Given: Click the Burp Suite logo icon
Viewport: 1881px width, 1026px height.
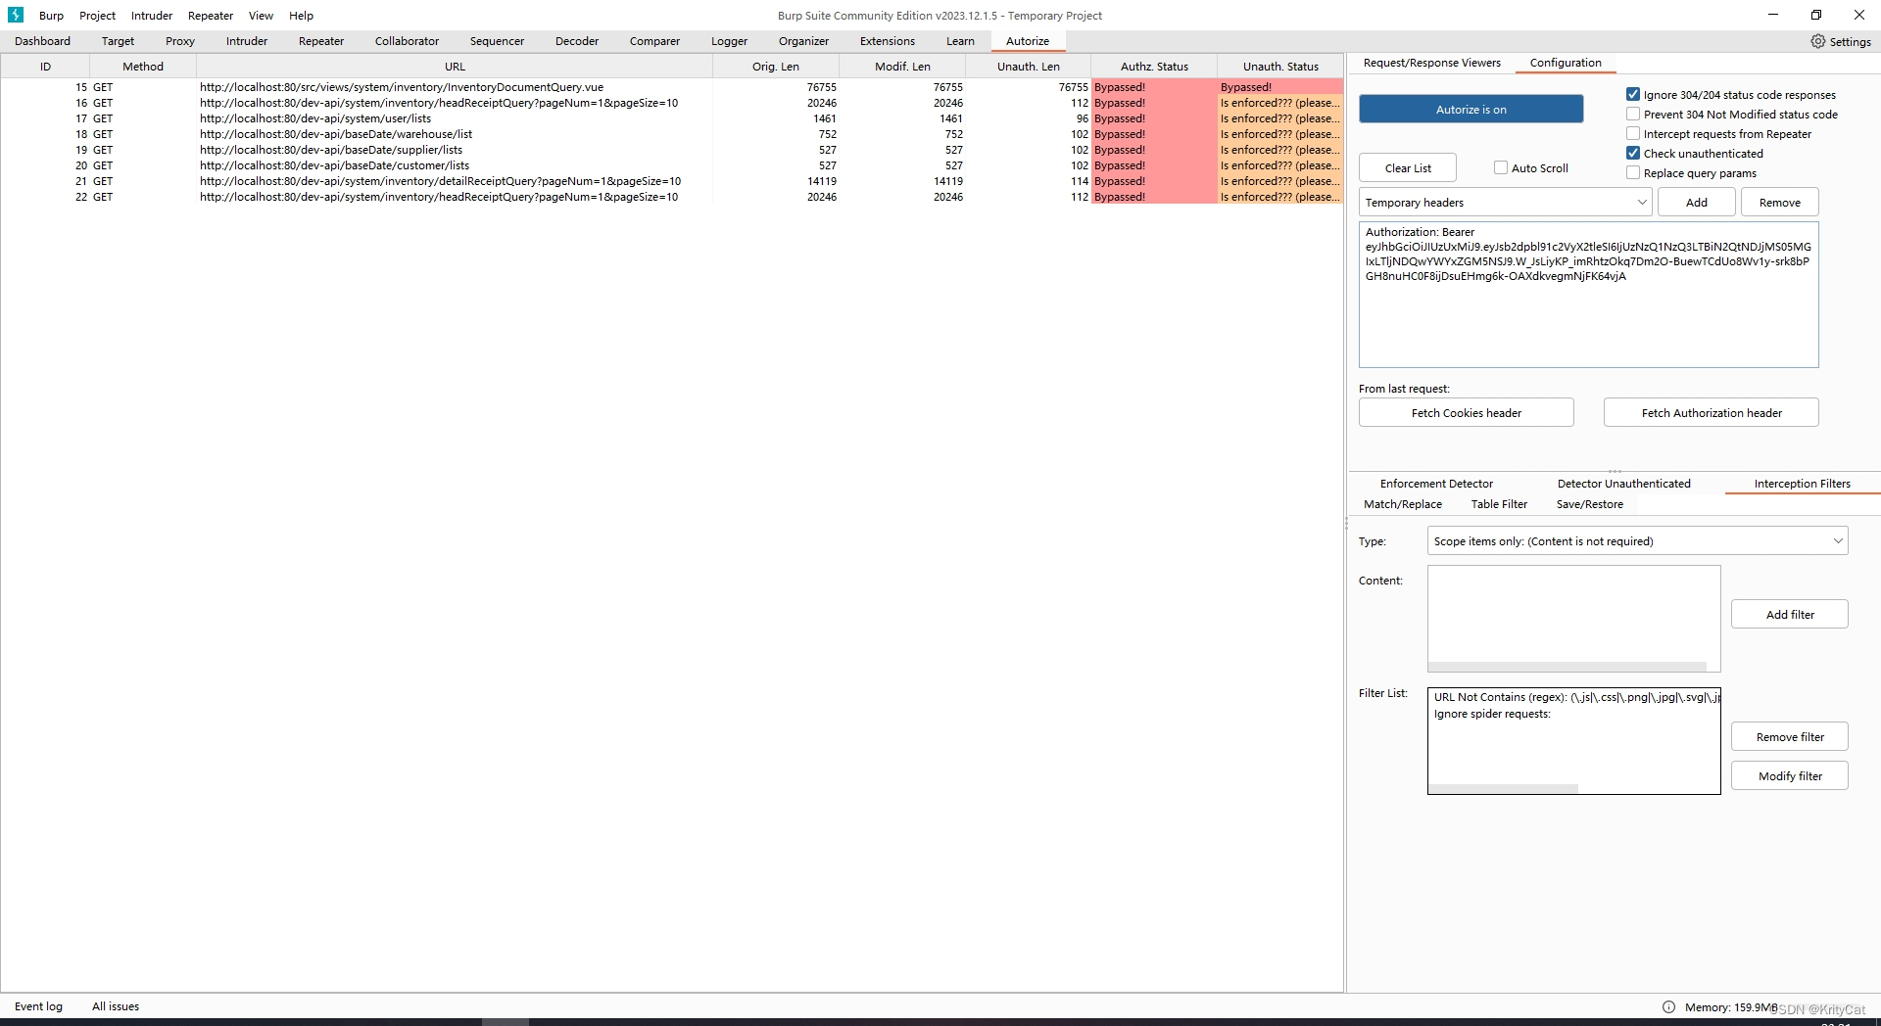Looking at the screenshot, I should (x=16, y=15).
